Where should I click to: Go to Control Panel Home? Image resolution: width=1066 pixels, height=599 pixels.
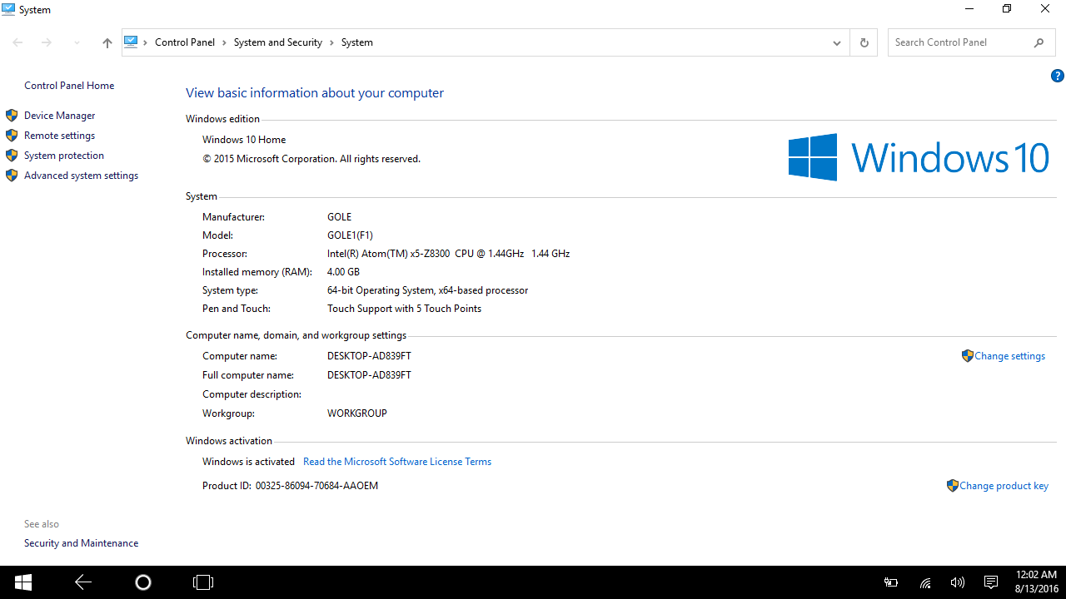(69, 86)
